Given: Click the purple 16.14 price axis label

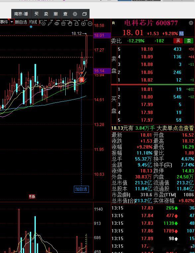Looking at the screenshot, I should (x=102, y=71).
